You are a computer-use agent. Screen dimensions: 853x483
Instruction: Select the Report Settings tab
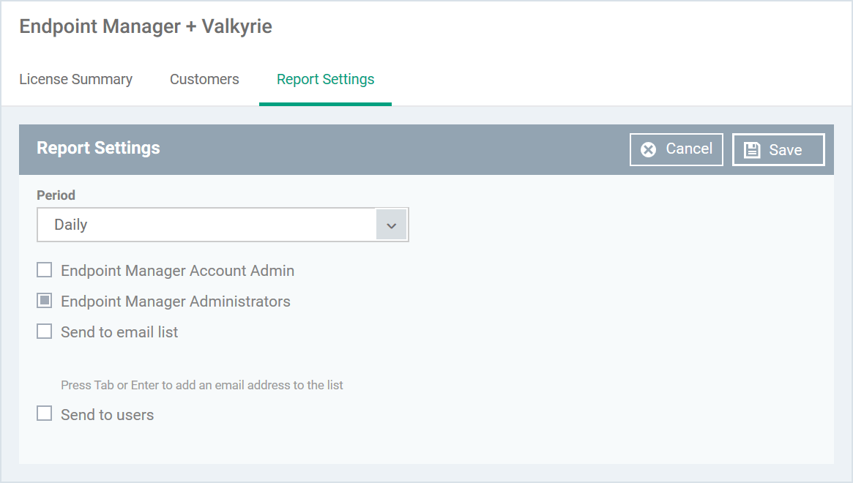pyautogui.click(x=325, y=79)
